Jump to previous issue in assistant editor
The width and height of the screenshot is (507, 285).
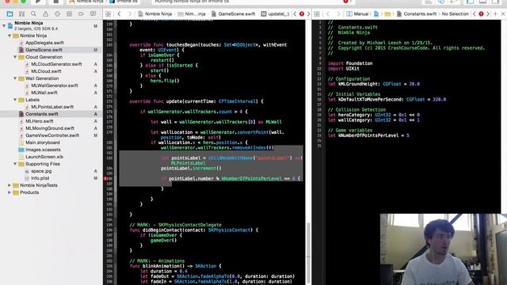(x=475, y=14)
